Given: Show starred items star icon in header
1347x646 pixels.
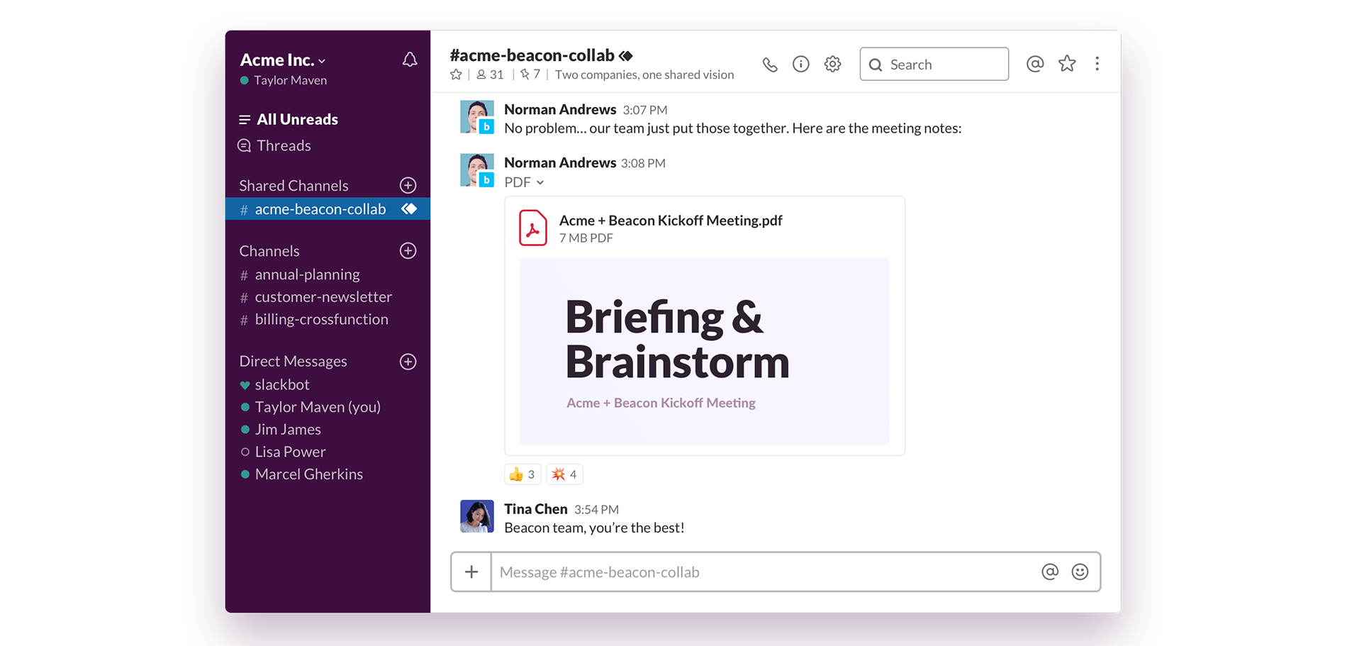Looking at the screenshot, I should coord(1067,64).
